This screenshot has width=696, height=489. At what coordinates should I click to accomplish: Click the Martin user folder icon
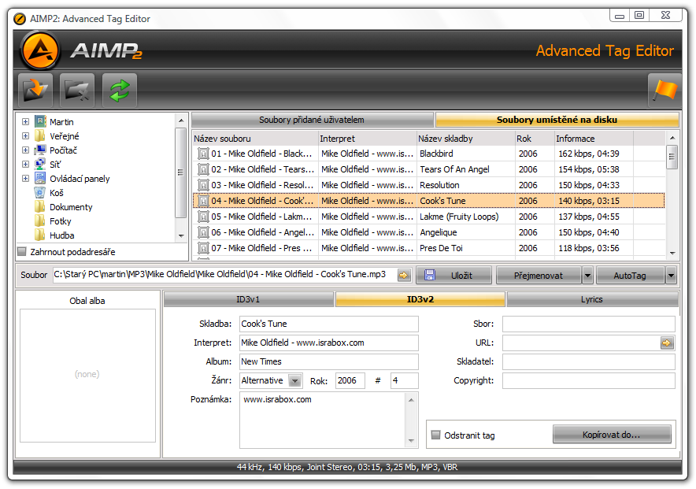click(x=40, y=121)
